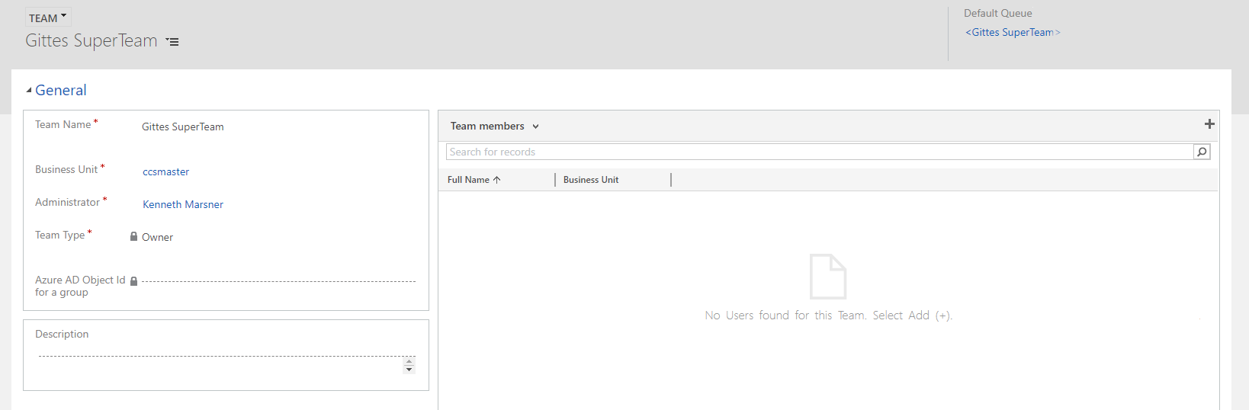
Task: Click the Search for records box
Action: click(819, 152)
